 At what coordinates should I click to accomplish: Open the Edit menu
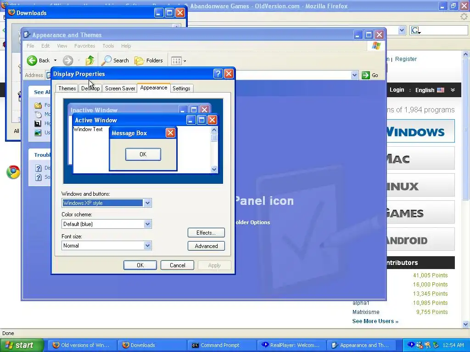click(45, 46)
